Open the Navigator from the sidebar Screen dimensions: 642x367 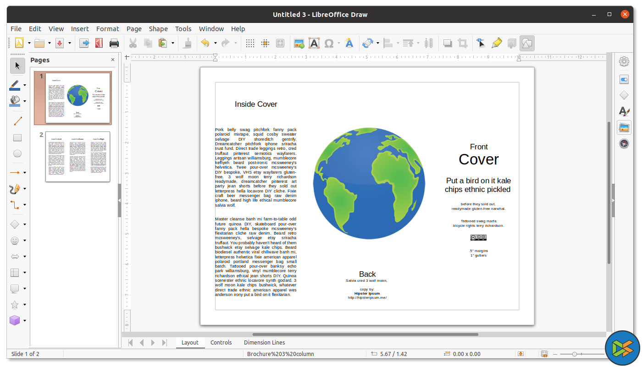pos(624,144)
